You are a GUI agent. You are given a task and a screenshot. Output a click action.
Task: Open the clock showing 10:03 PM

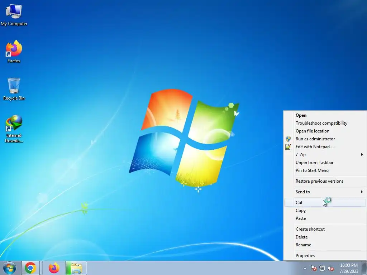[x=349, y=268]
